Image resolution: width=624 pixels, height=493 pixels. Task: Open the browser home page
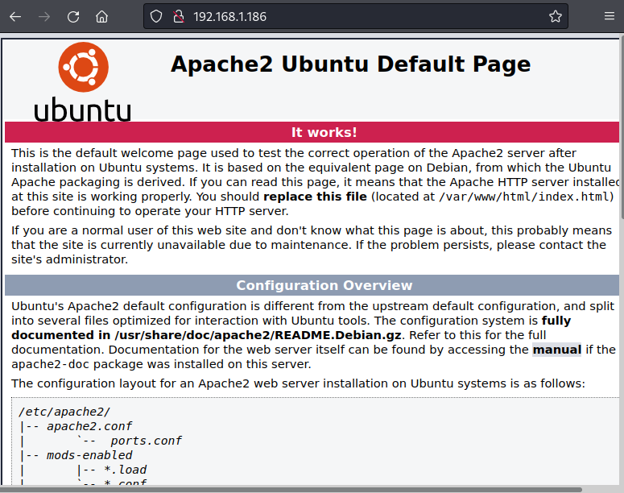[102, 17]
